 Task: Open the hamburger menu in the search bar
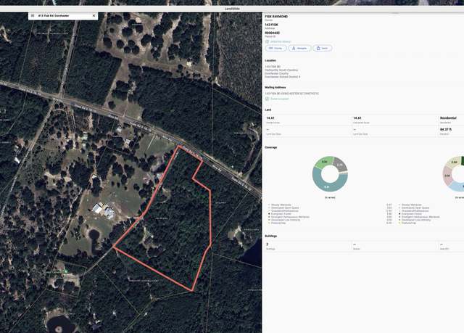coord(33,16)
